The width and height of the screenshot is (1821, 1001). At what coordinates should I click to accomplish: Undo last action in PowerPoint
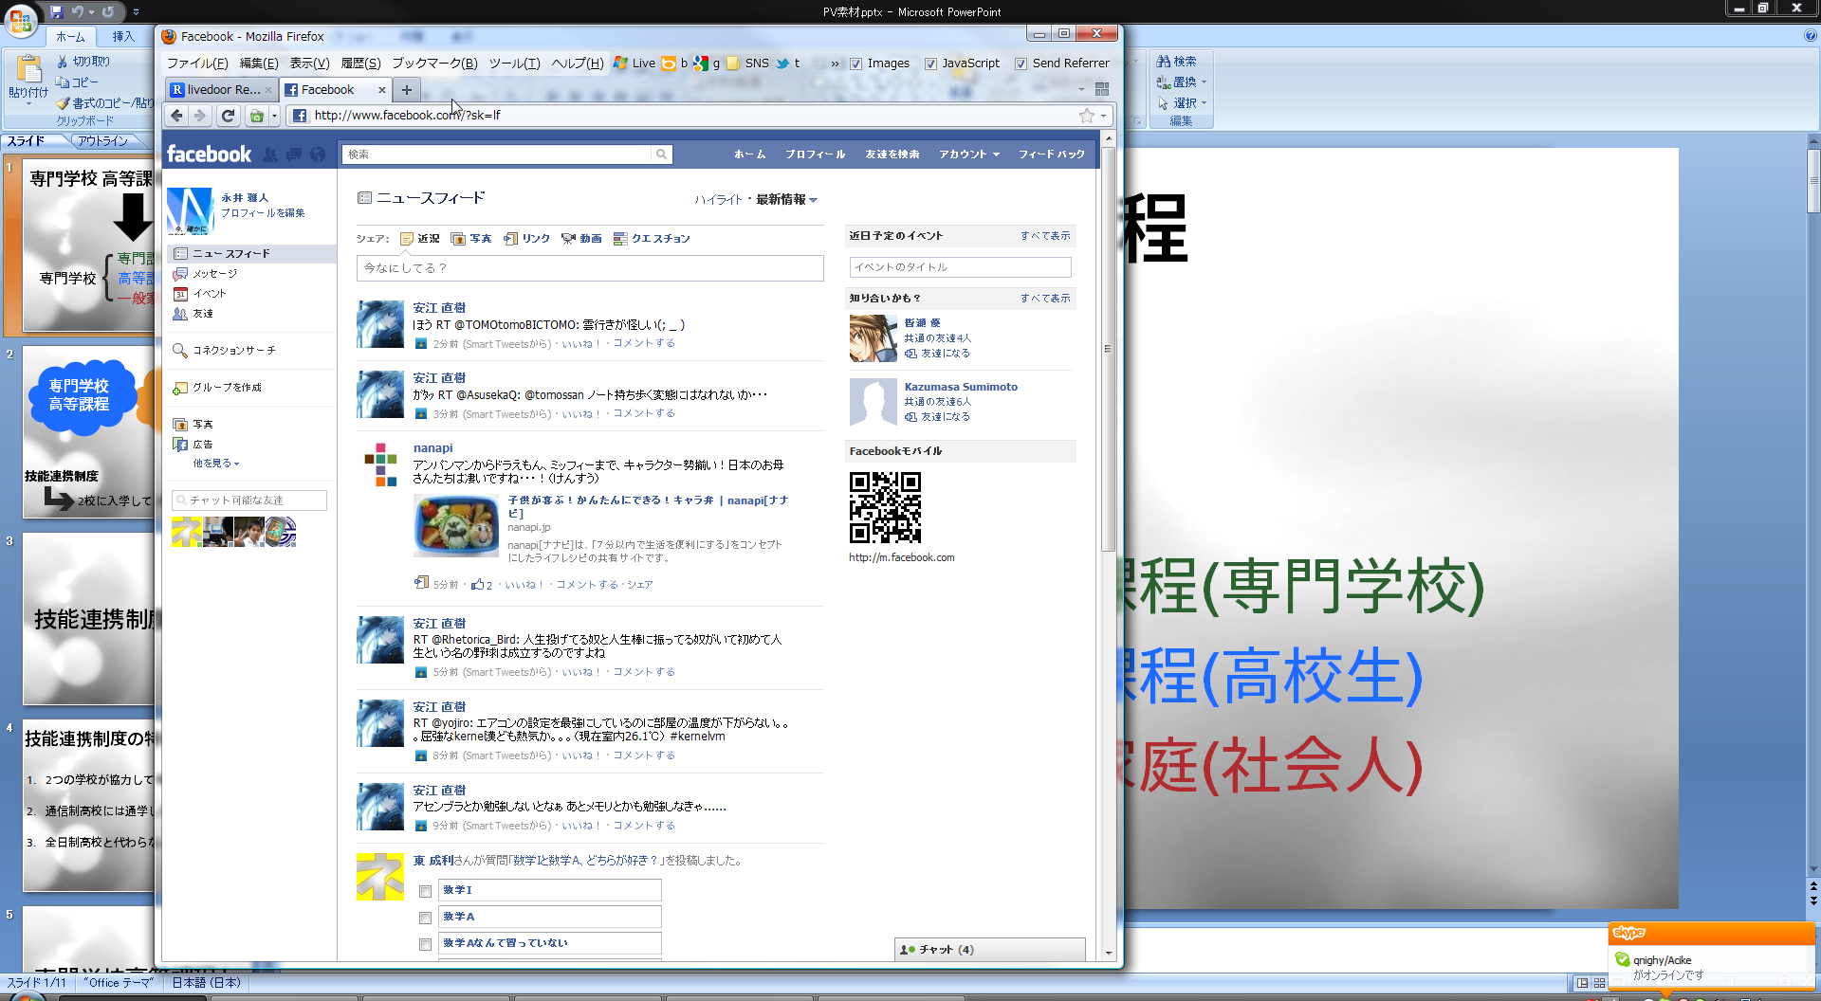pos(78,11)
